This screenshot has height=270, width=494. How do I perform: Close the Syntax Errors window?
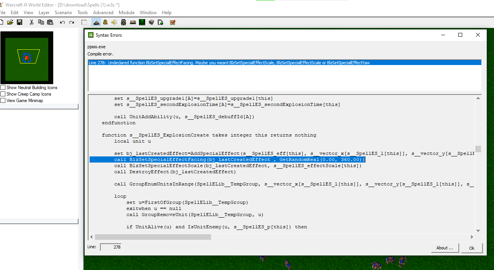tap(478, 35)
